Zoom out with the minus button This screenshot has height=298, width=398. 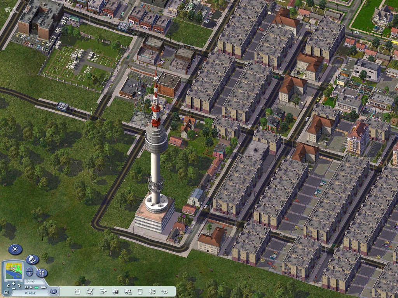point(14,288)
